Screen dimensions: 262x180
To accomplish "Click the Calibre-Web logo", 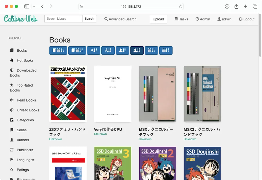I will [21, 19].
